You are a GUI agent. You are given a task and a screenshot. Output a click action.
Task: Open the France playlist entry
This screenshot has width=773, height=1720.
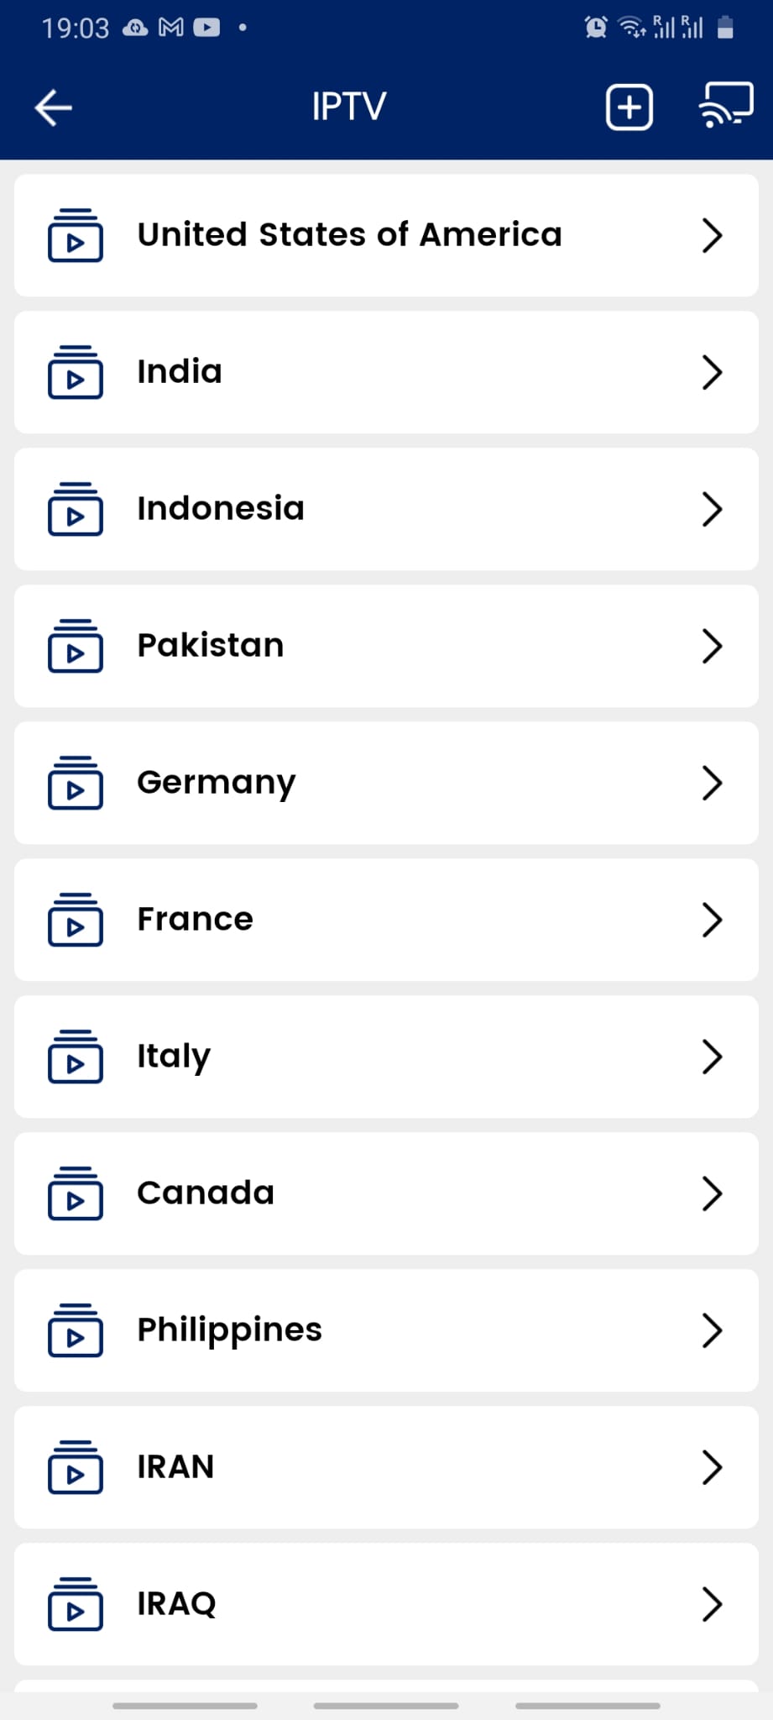[195, 920]
